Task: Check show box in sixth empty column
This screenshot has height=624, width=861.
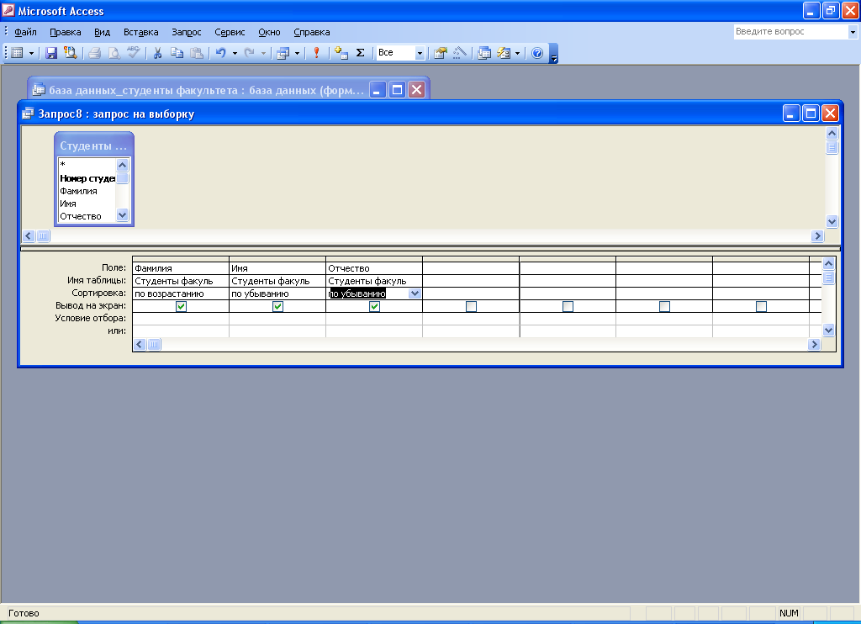Action: tap(664, 306)
